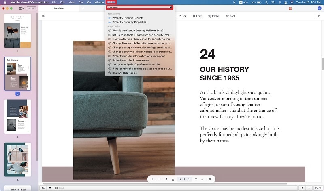Open the Tool menu
Image resolution: width=324 pixels, height=191 pixels.
(x=81, y=2)
